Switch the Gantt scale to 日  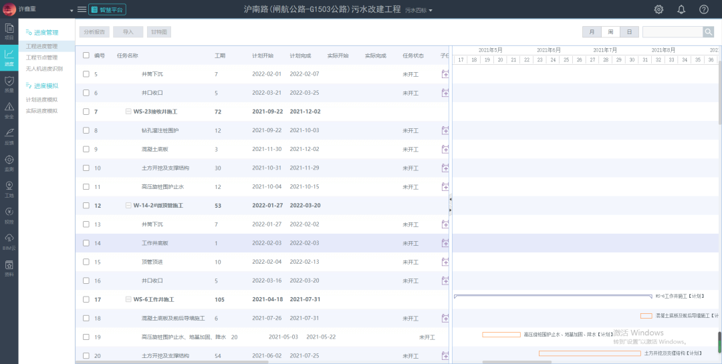pyautogui.click(x=629, y=32)
